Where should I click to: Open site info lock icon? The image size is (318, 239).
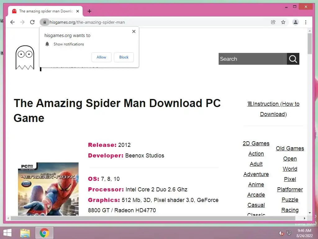pyautogui.click(x=45, y=22)
